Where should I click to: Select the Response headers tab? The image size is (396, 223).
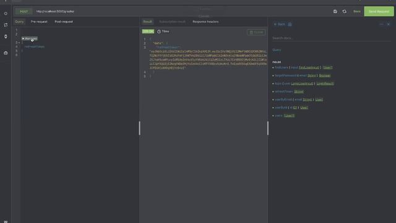coord(205,22)
